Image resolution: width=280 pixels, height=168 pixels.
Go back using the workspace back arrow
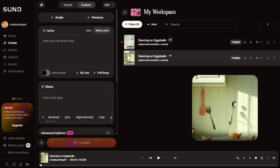point(125,12)
